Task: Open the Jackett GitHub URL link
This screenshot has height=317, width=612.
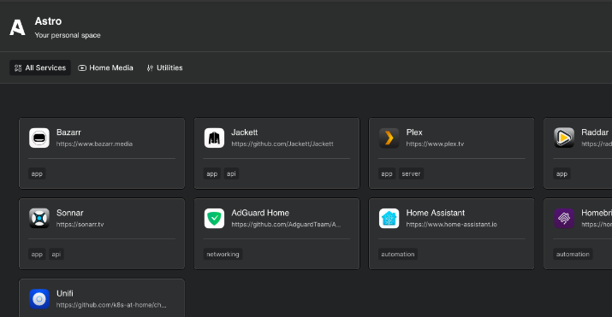Action: [282, 144]
